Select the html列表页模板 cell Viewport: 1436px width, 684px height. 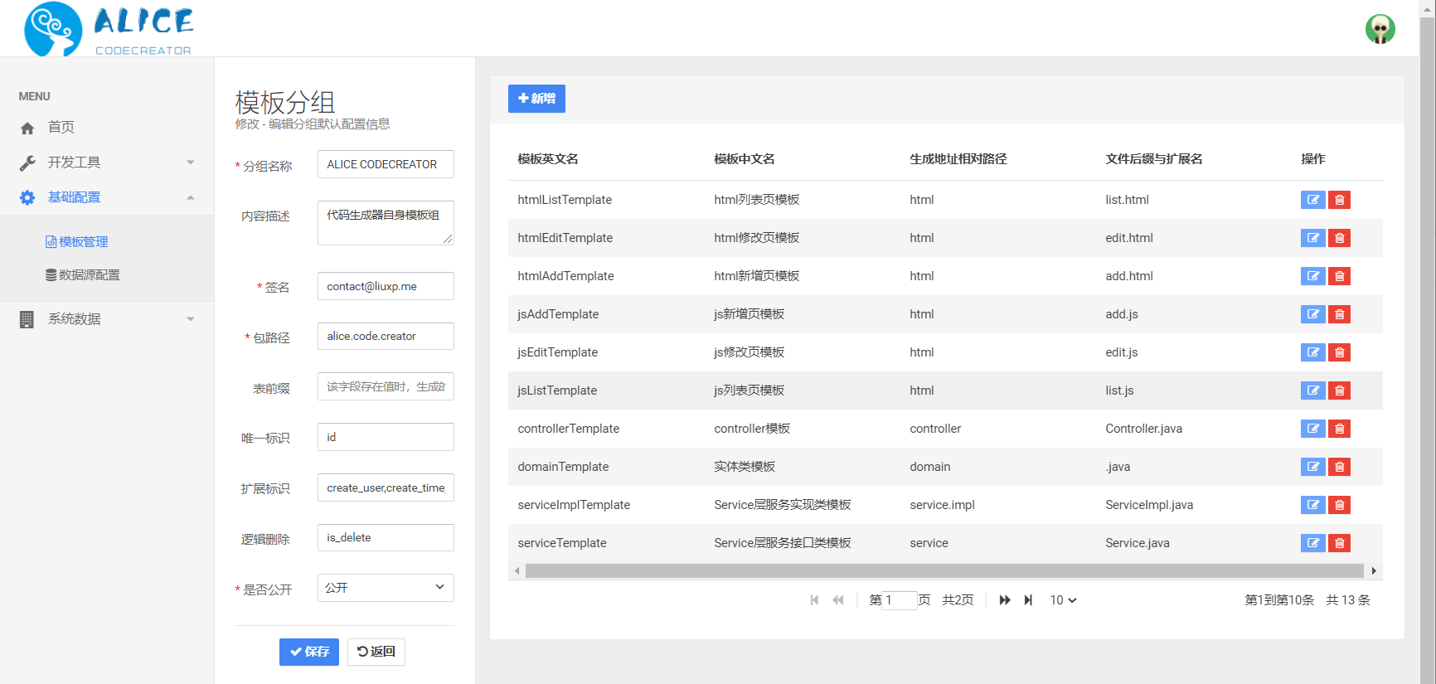click(757, 200)
